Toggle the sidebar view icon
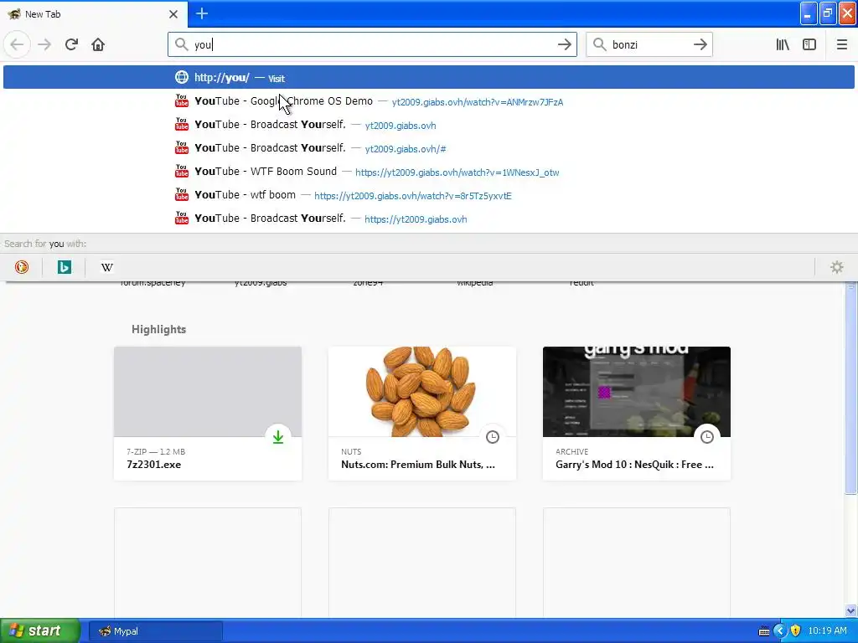Image resolution: width=858 pixels, height=643 pixels. [809, 44]
